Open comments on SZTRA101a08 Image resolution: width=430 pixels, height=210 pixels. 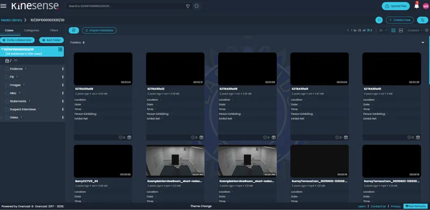(x=122, y=137)
